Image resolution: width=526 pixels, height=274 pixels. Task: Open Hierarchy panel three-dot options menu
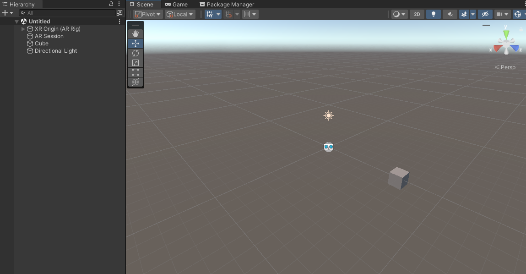point(119,4)
